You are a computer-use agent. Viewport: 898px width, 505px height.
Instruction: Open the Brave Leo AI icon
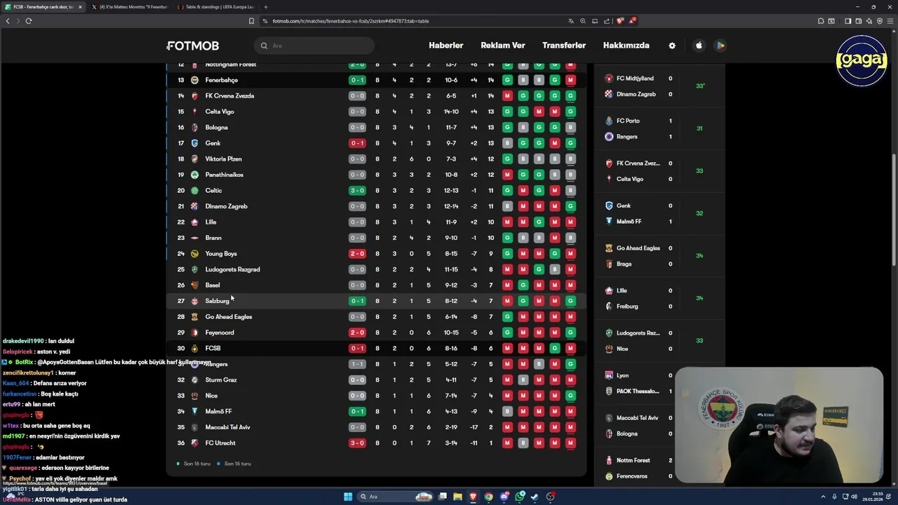(x=869, y=21)
